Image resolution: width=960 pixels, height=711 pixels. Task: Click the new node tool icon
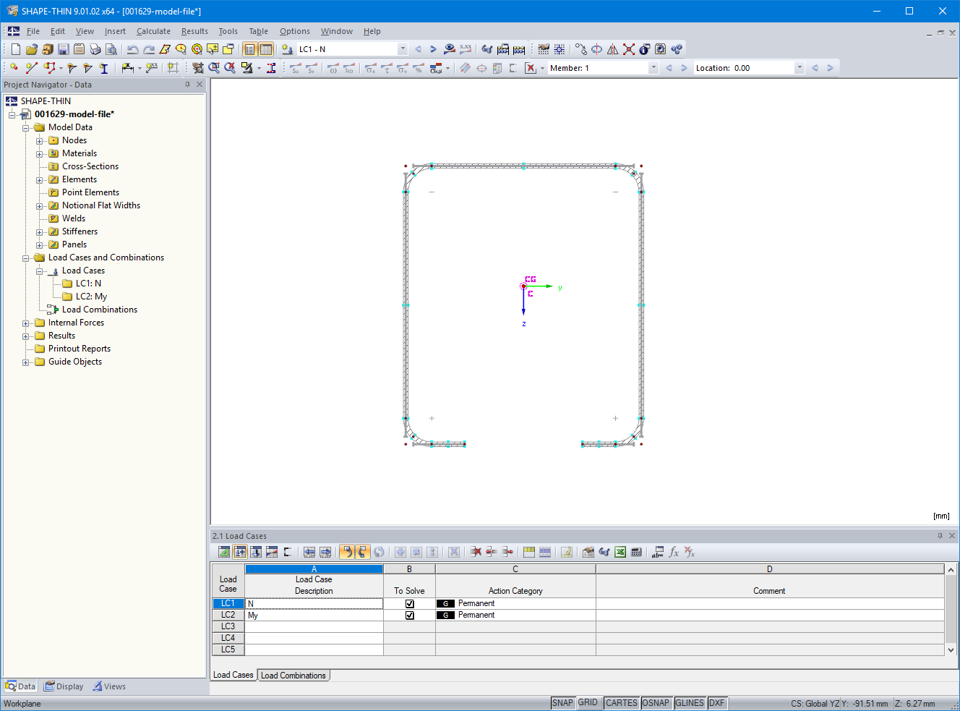click(x=13, y=68)
